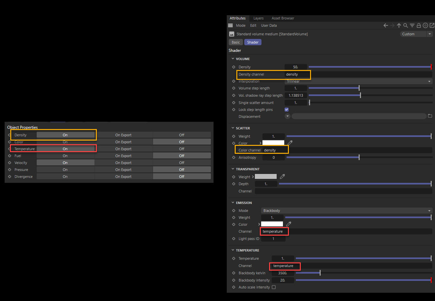The image size is (435, 301).
Task: Open the User Data menu
Action: point(269,25)
